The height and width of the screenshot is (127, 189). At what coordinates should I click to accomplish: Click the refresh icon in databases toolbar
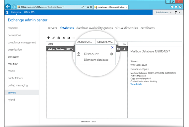(x=69, y=38)
